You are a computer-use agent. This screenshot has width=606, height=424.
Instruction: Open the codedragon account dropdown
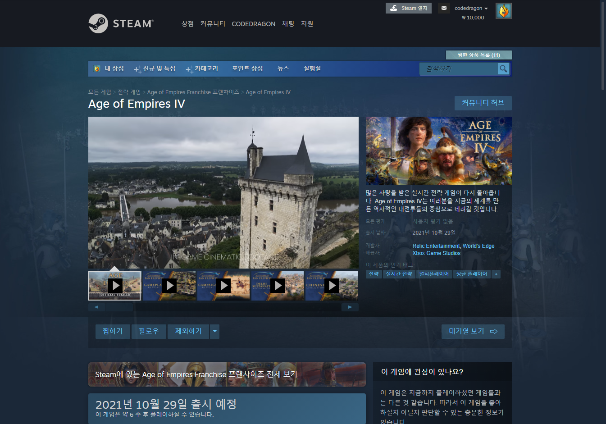[471, 8]
